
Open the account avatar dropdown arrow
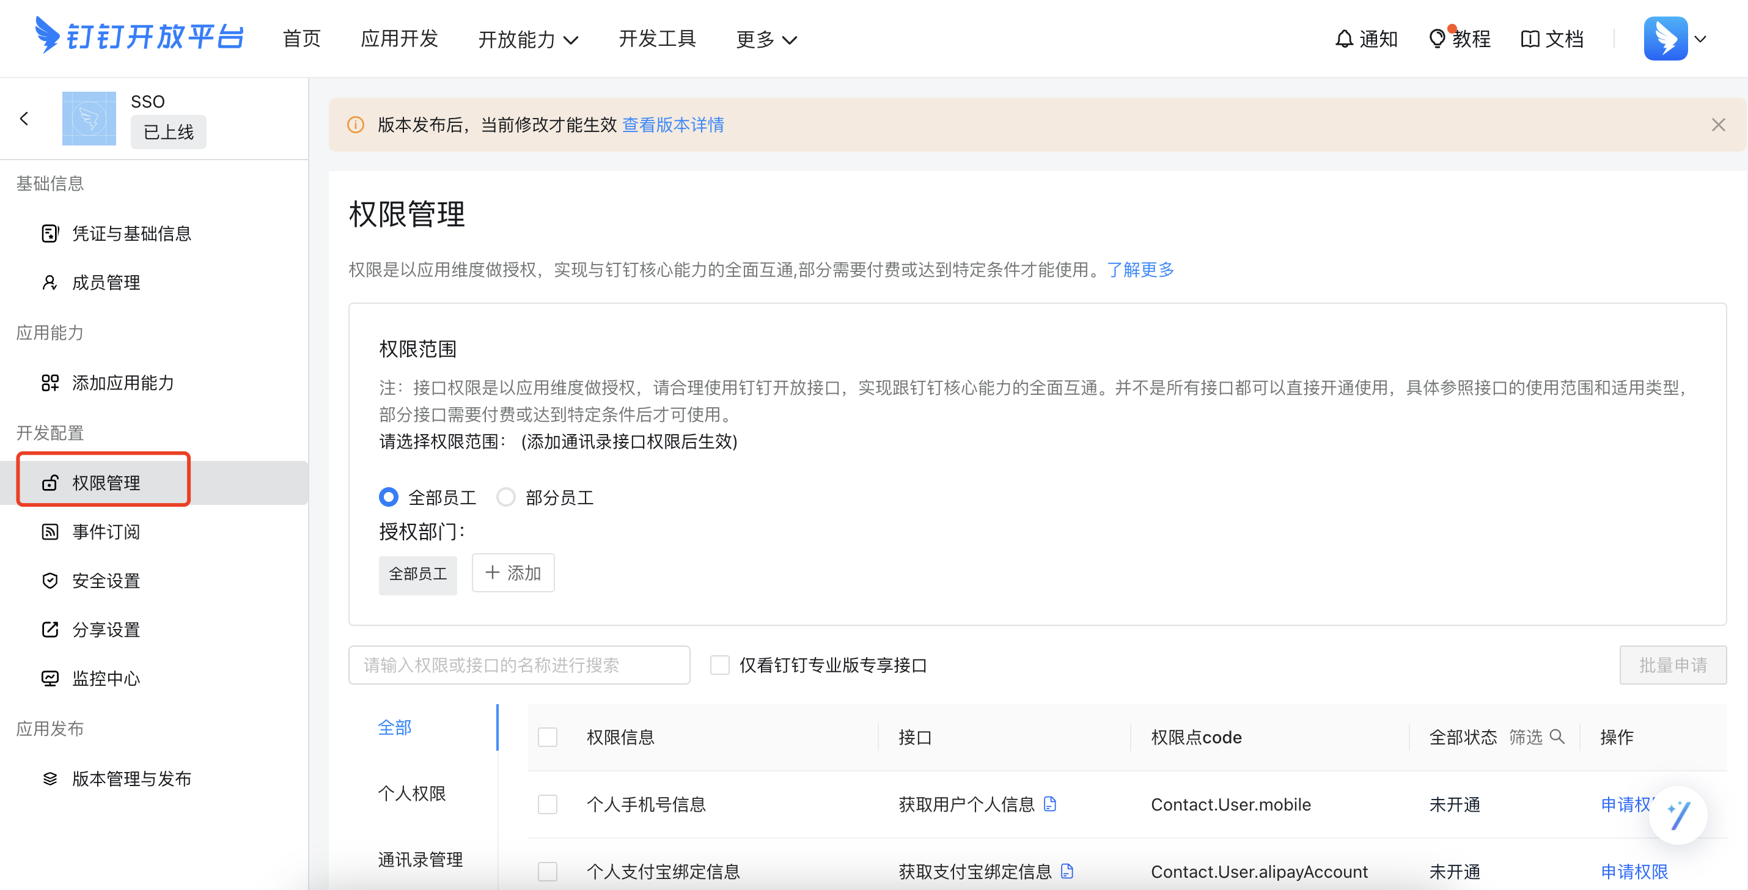(1700, 39)
